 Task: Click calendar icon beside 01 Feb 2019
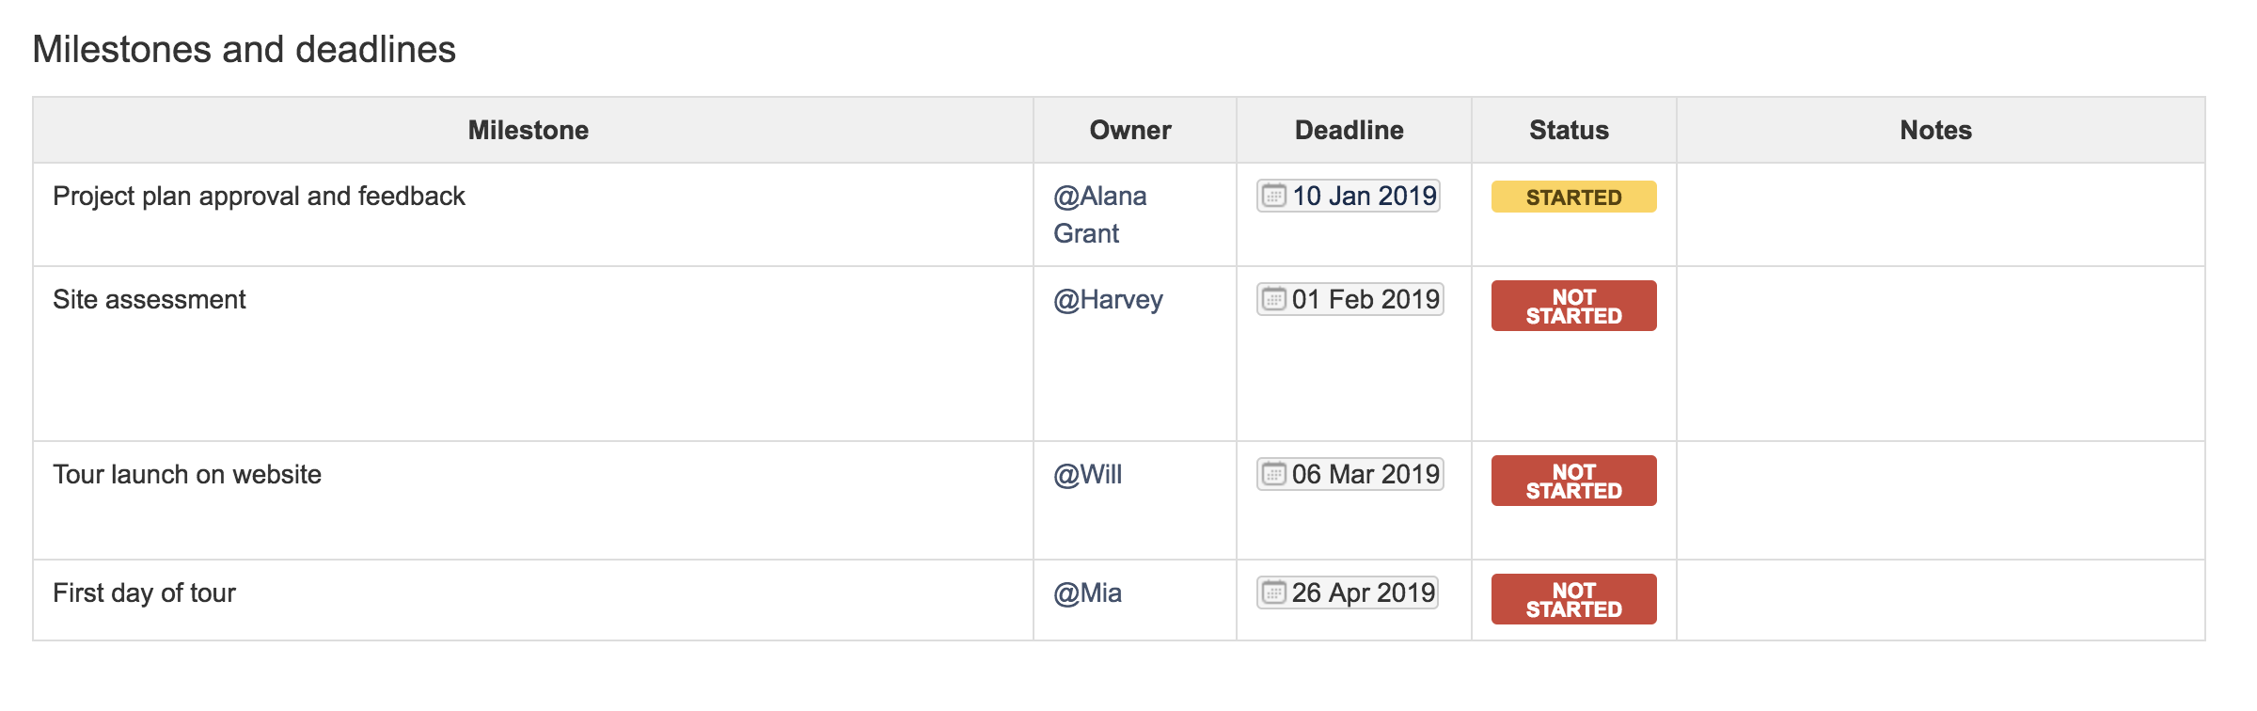(x=1273, y=299)
